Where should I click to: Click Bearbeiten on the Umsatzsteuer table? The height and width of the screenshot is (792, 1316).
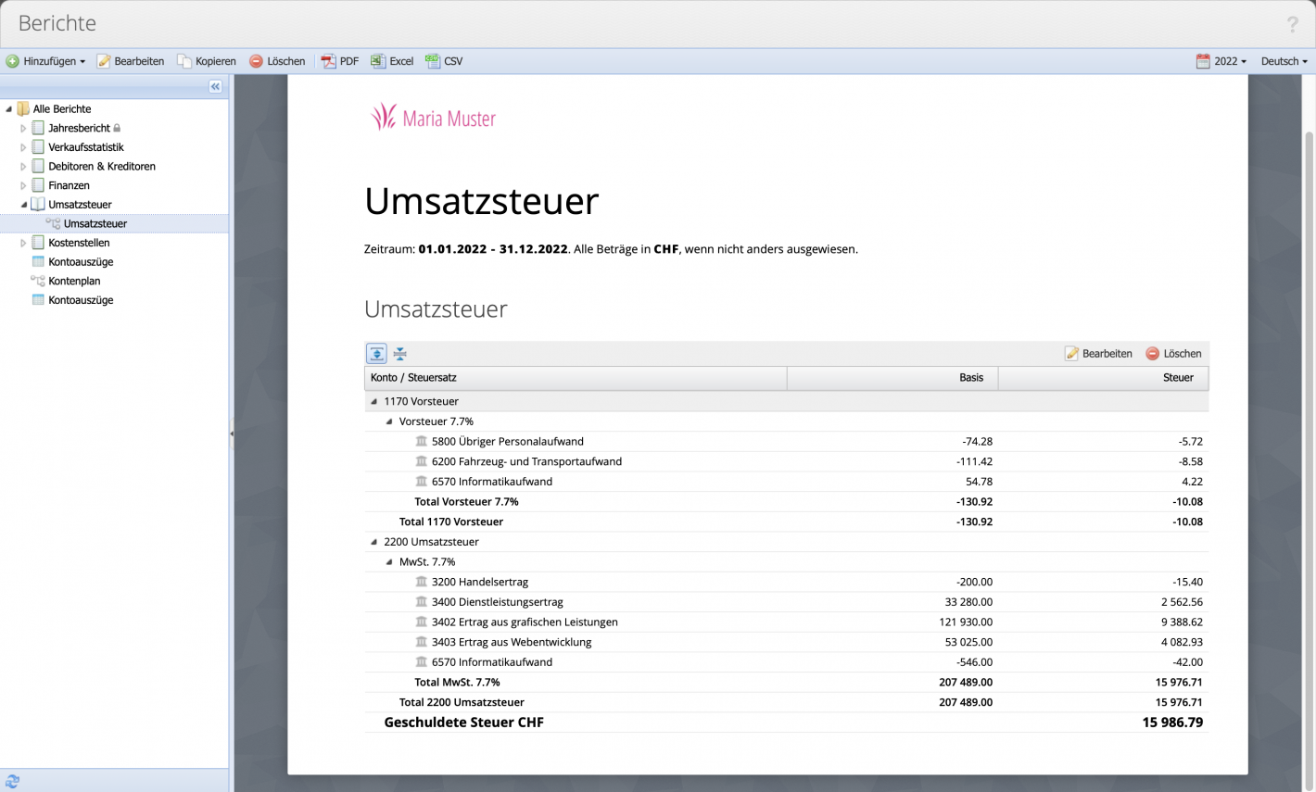[1099, 353]
